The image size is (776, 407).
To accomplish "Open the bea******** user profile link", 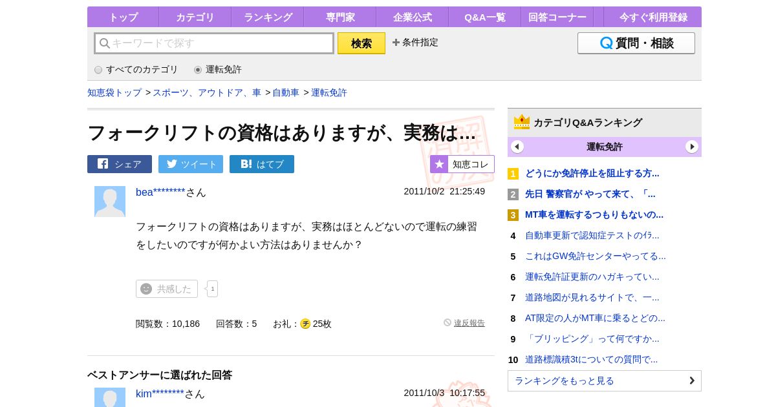I will (160, 192).
